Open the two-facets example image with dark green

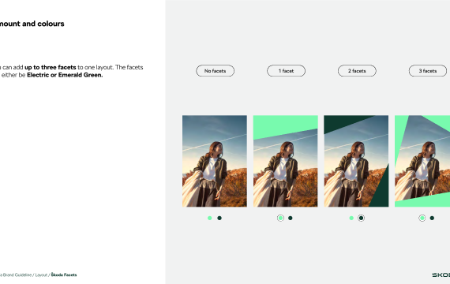[356, 161]
